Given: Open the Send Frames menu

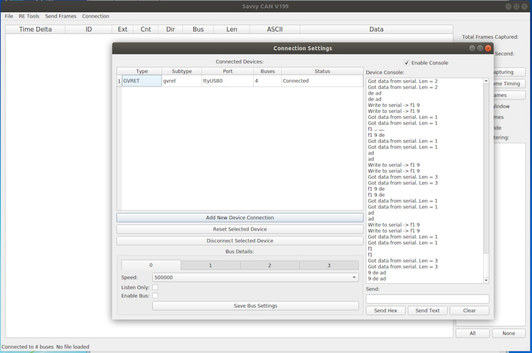Looking at the screenshot, I should coord(61,16).
